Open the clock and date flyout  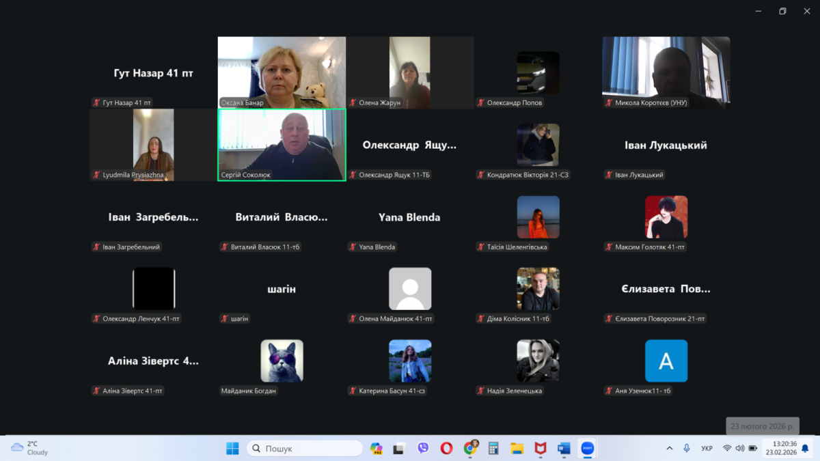point(781,448)
